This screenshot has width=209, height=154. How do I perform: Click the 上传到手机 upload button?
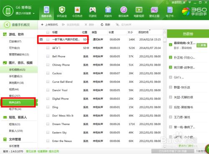point(49,25)
